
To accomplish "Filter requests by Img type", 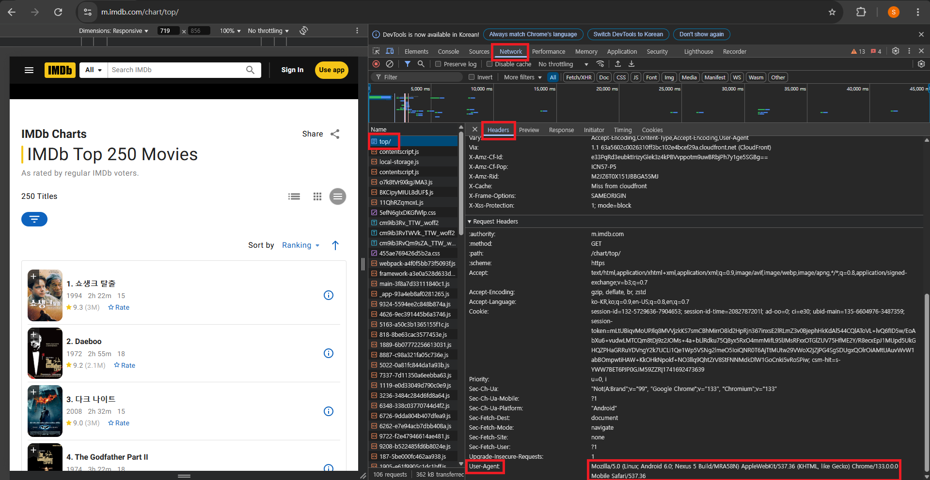I will pyautogui.click(x=669, y=77).
